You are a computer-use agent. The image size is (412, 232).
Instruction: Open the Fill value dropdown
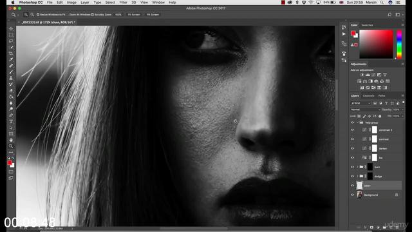pos(402,116)
